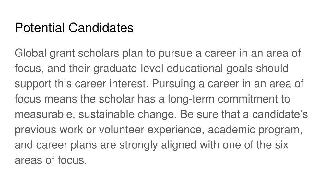Click the phrase 'sustainable change'
Screen dimensions: 332x187
tap(128, 115)
